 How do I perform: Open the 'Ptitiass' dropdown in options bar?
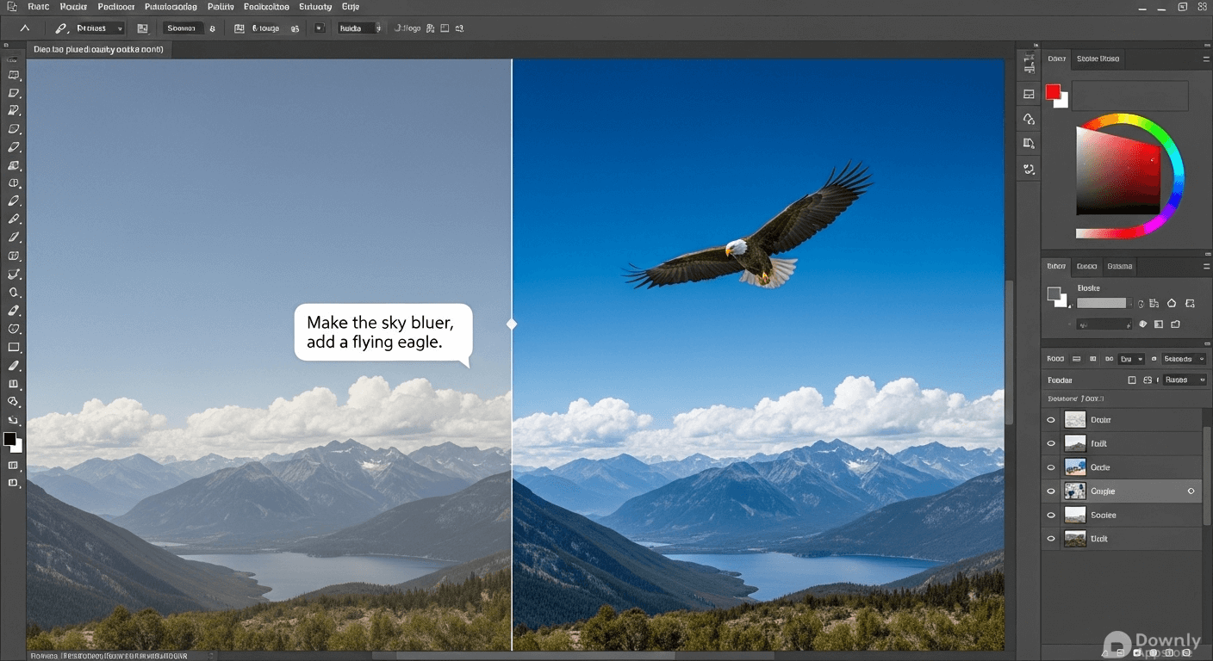click(100, 28)
